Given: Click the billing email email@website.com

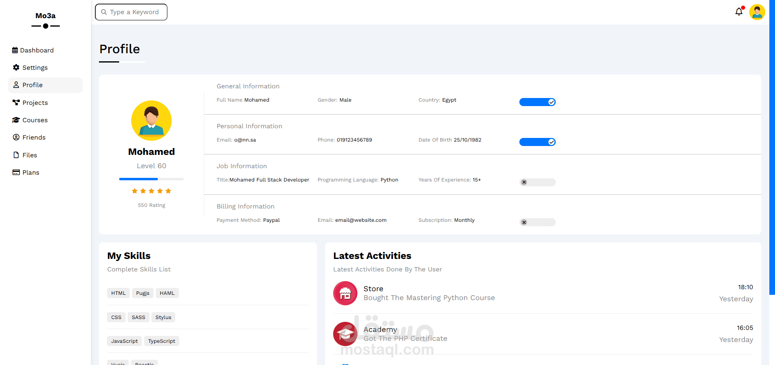Looking at the screenshot, I should (361, 220).
